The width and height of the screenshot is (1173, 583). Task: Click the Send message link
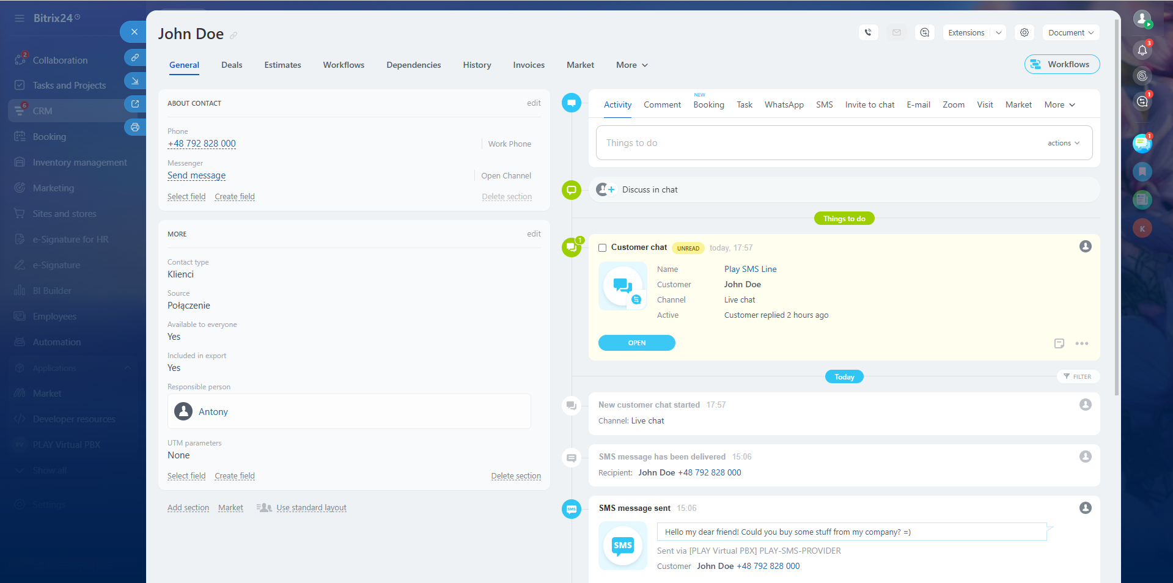(x=196, y=176)
